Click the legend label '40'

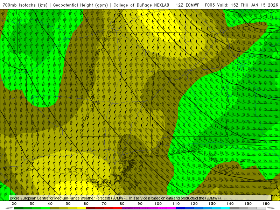point(50,204)
